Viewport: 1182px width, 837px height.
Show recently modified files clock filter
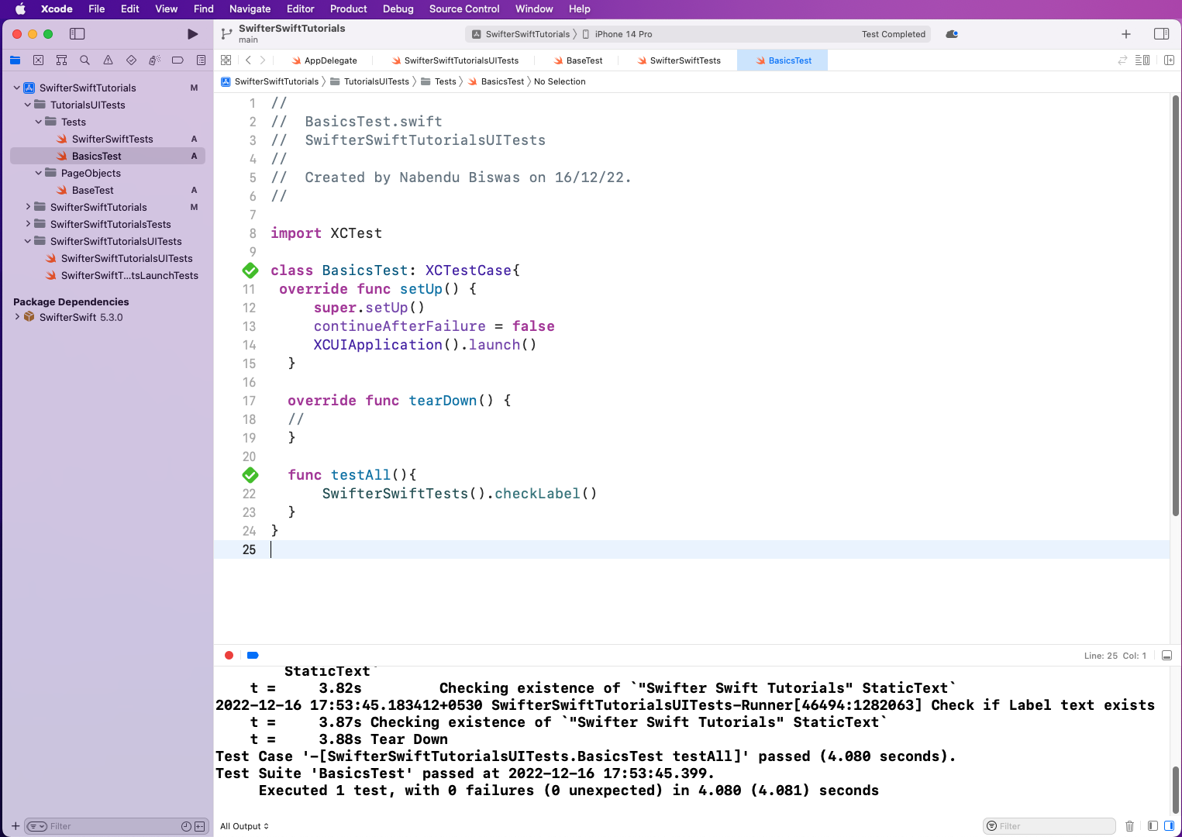point(186,827)
